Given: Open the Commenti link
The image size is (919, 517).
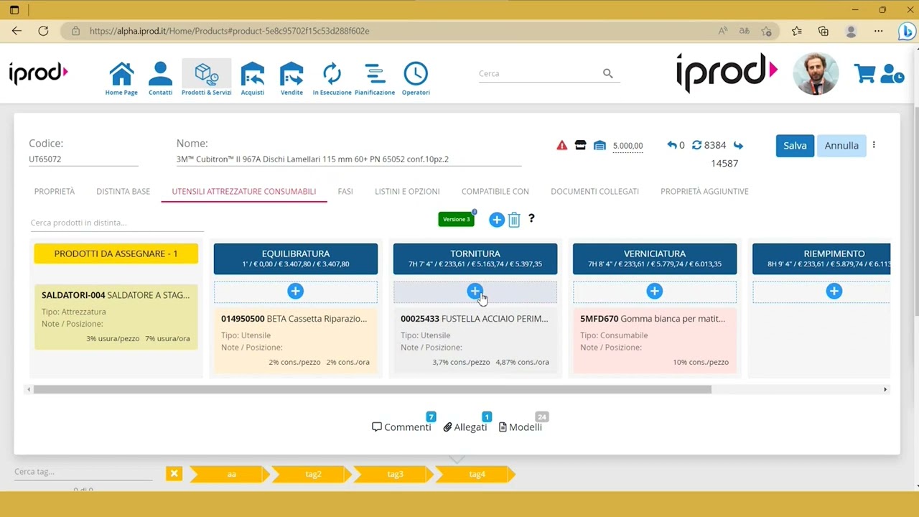Looking at the screenshot, I should pos(401,427).
